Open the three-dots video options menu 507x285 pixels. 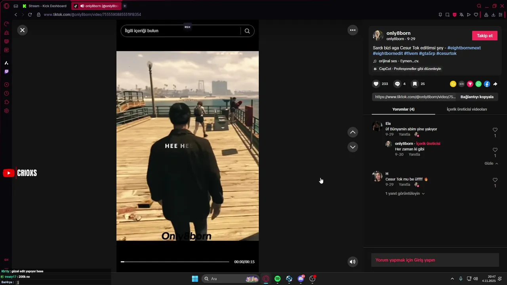coord(353,30)
